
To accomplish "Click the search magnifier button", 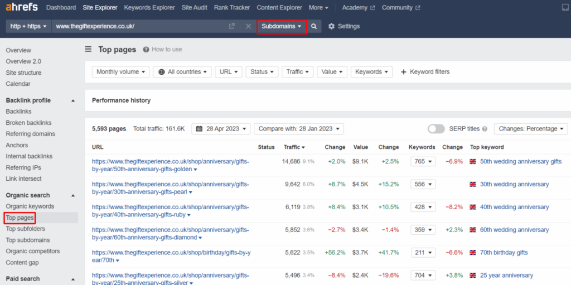I will [x=314, y=26].
